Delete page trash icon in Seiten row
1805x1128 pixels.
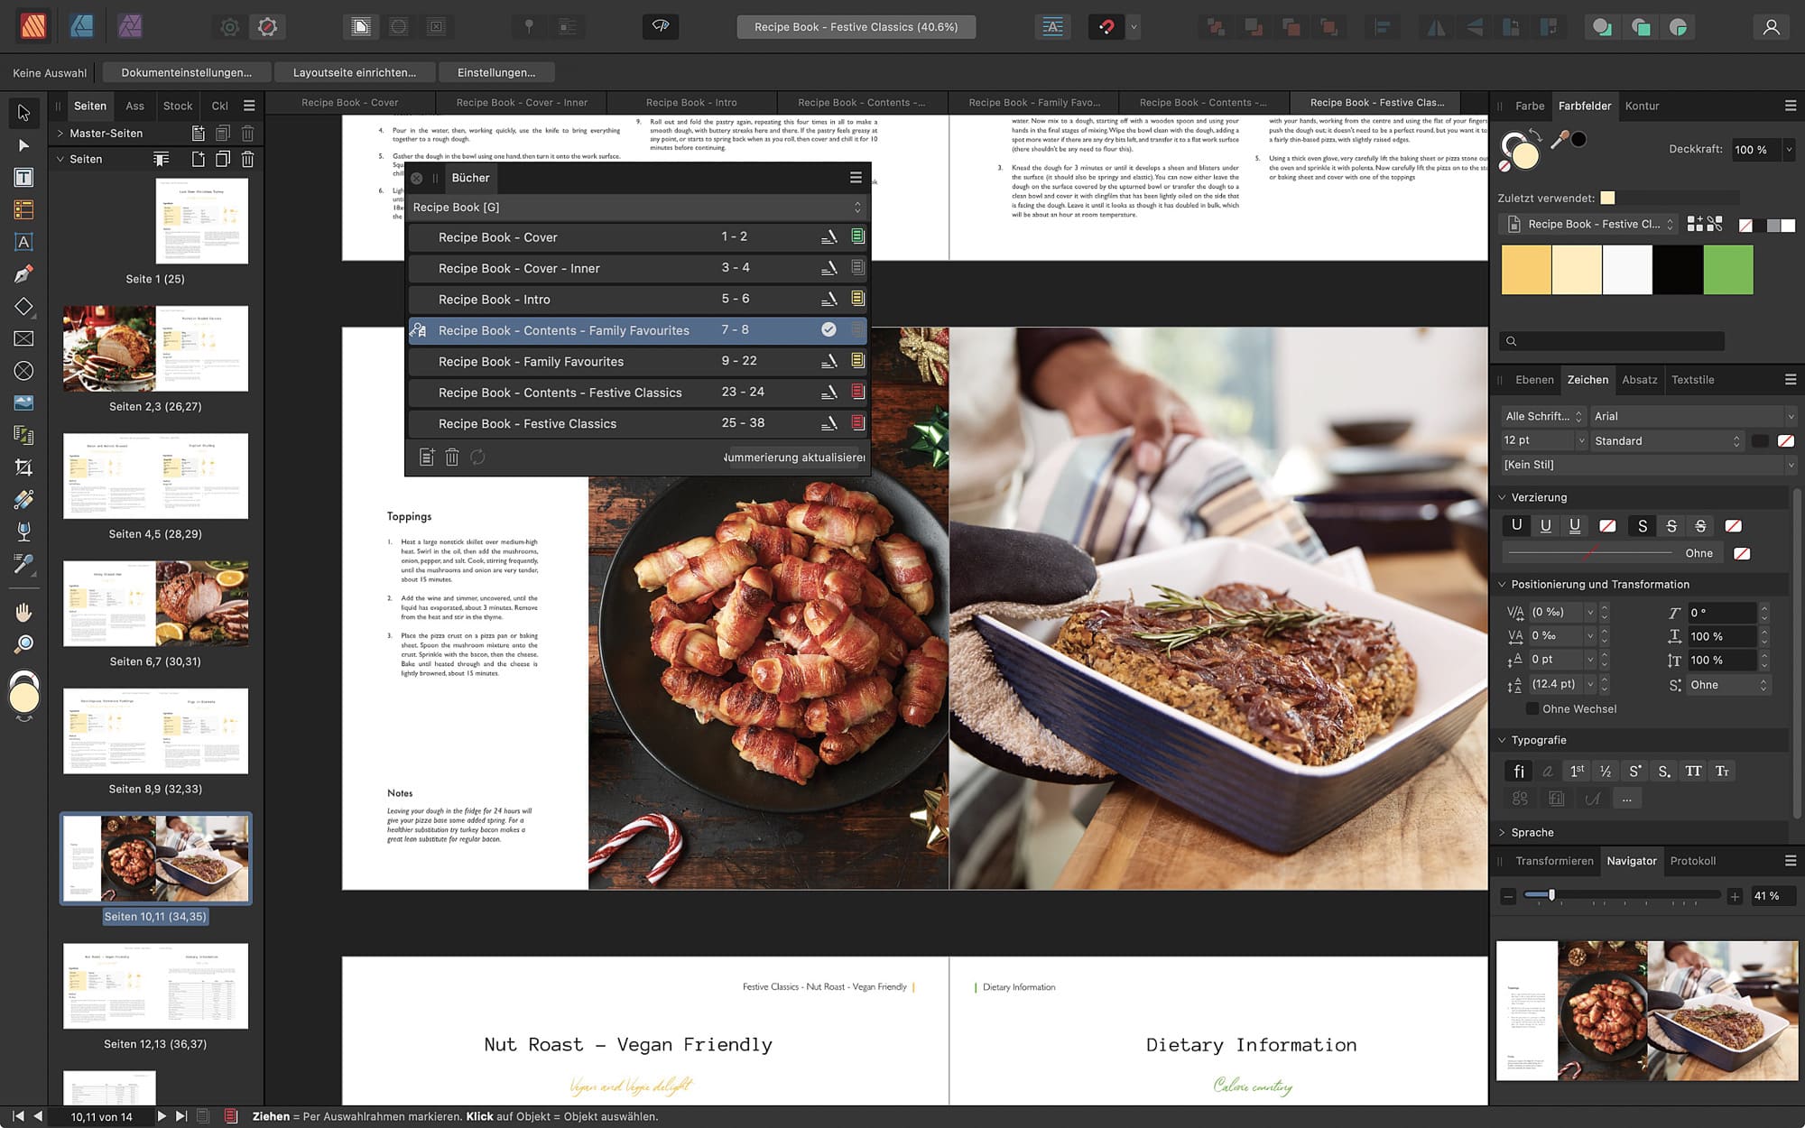pyautogui.click(x=247, y=159)
